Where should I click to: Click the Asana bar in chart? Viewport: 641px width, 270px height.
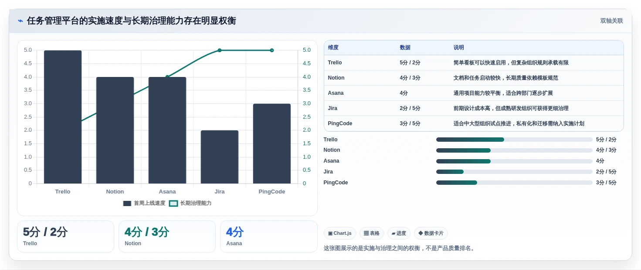167,130
